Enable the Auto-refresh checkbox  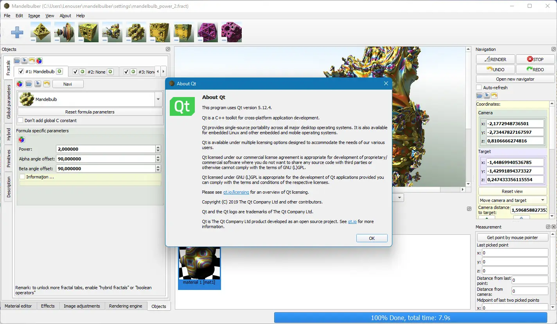(479, 88)
